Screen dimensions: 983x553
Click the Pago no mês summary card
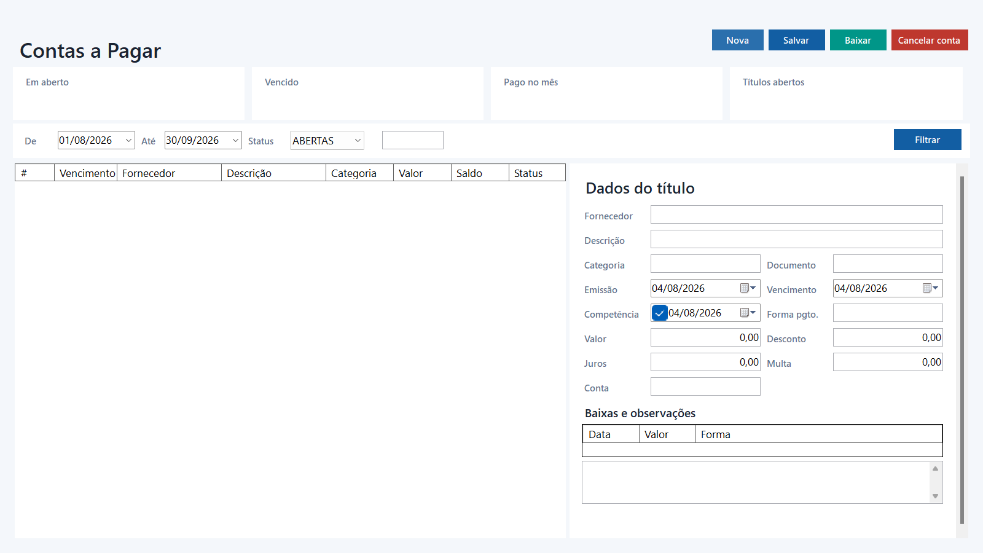[606, 93]
